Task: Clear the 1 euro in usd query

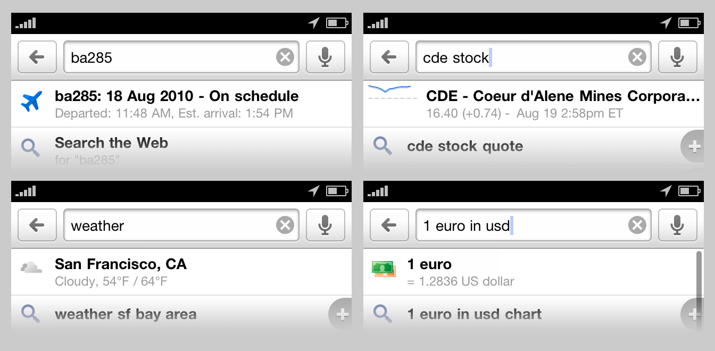Action: 637,225
